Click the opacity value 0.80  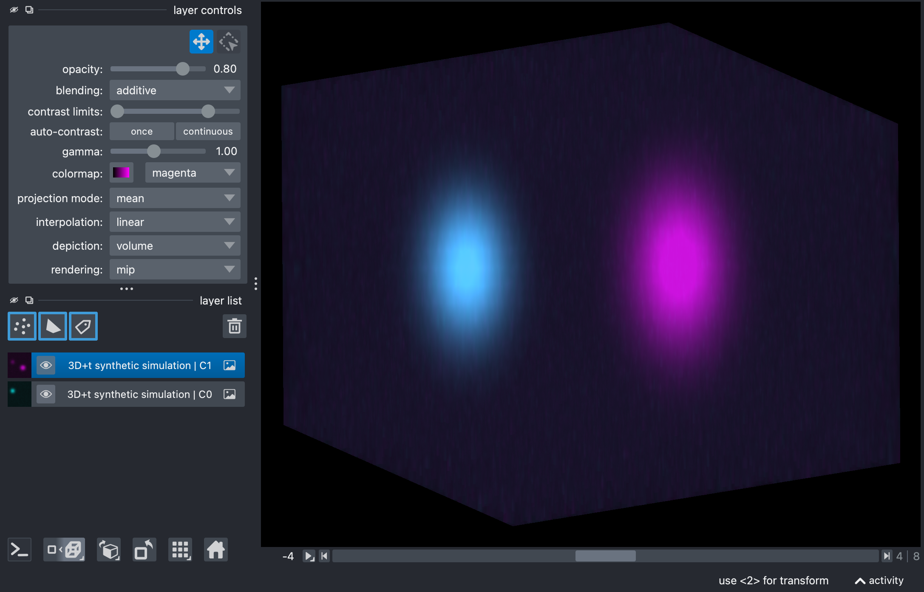click(x=225, y=69)
